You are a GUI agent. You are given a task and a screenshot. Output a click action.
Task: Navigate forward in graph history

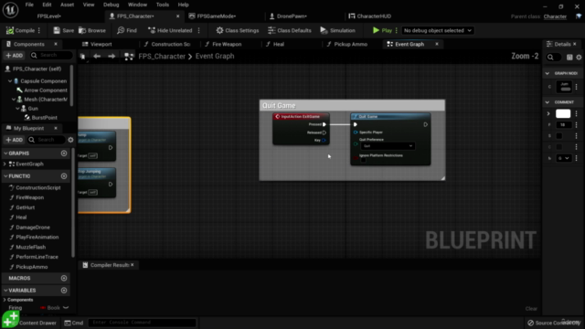point(112,57)
